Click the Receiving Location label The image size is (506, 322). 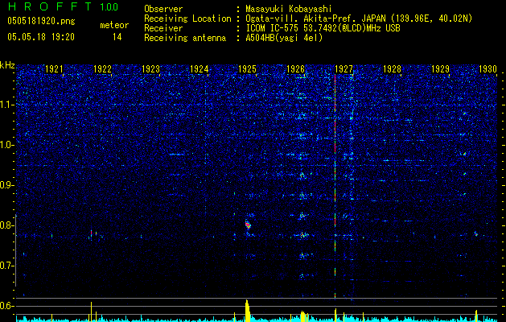pyautogui.click(x=187, y=19)
